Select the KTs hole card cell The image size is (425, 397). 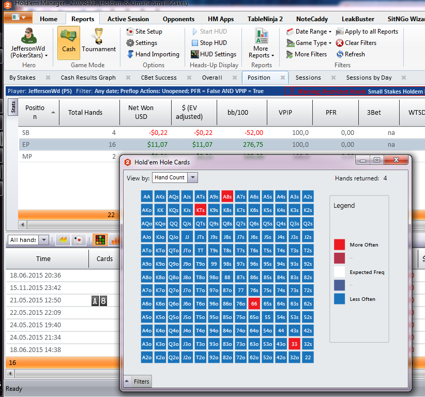(x=201, y=210)
